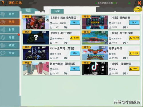
Task: Select title 【茶语】开飞机探索
Action: click(121, 33)
